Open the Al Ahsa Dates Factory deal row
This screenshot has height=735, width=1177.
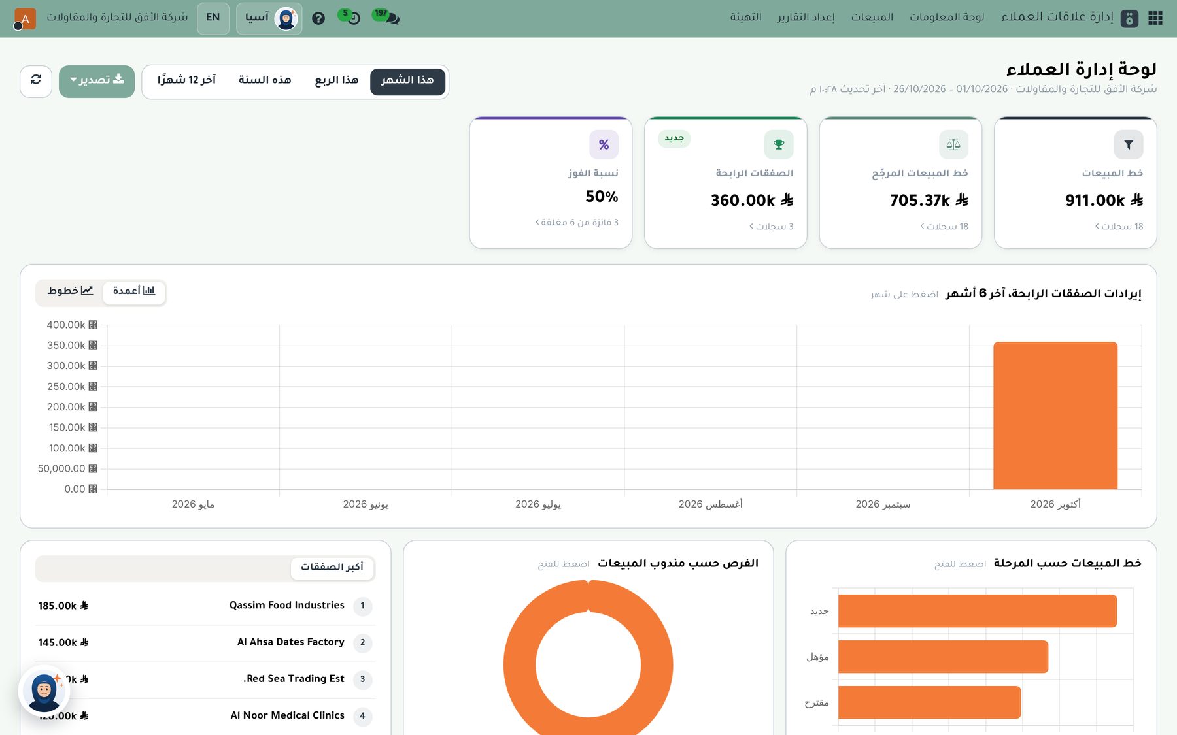pos(205,643)
